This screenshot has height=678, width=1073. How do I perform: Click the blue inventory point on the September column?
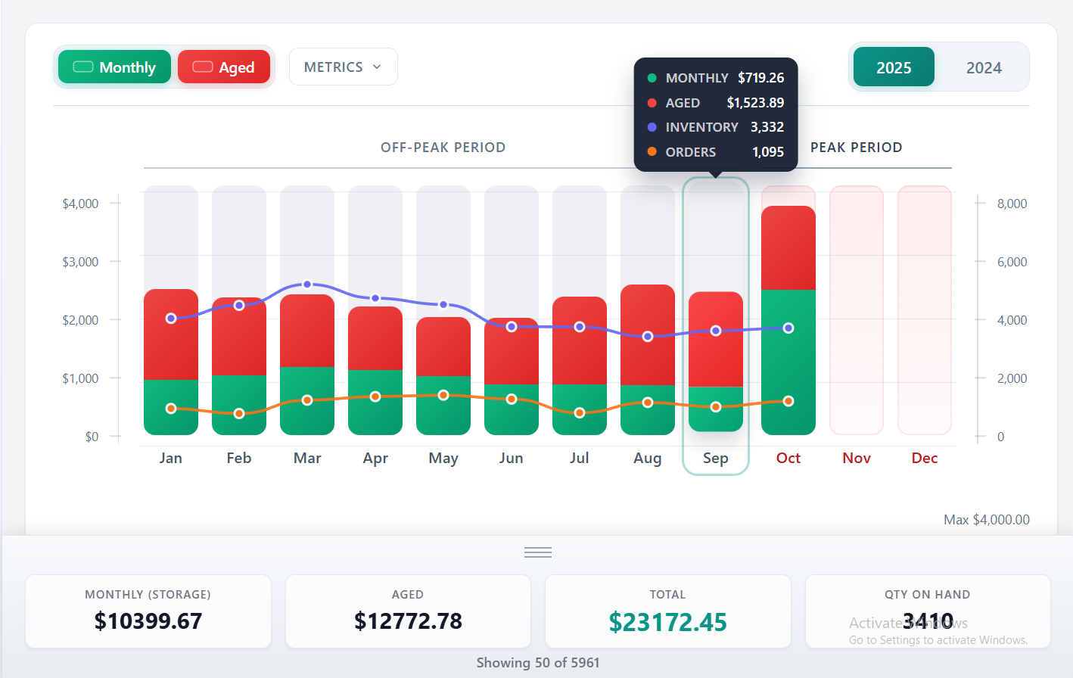(x=715, y=329)
